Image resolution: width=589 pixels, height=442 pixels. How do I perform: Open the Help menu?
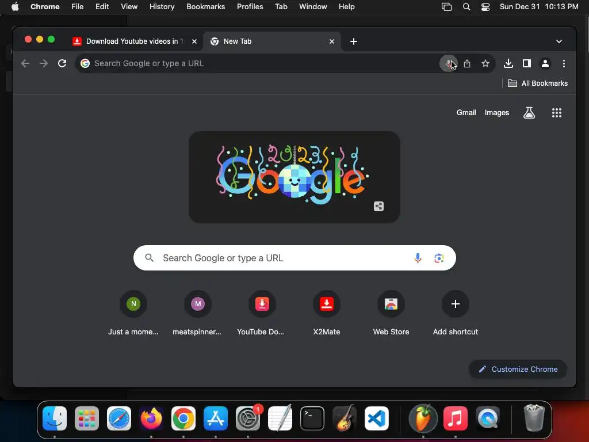pos(346,7)
